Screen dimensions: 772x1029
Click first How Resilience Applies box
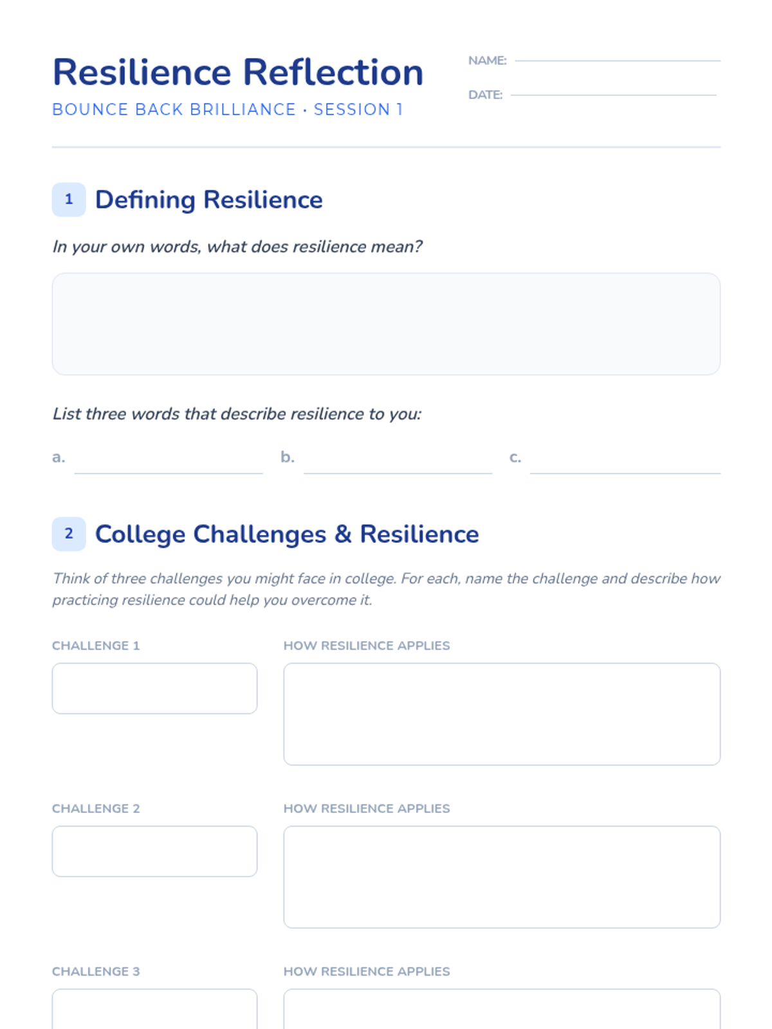[502, 714]
